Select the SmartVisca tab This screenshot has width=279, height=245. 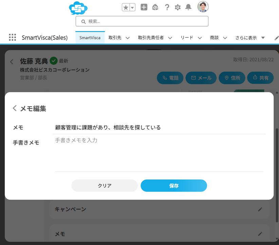tap(90, 38)
